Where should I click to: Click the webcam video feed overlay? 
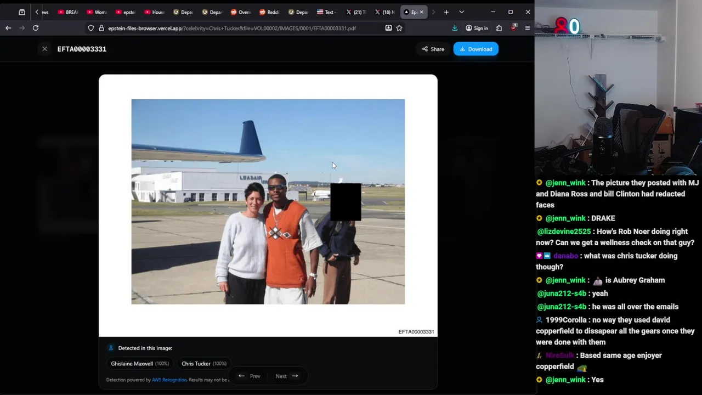pos(618,88)
